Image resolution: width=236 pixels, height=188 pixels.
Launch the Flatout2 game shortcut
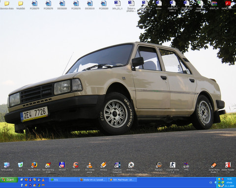(x=159, y=166)
